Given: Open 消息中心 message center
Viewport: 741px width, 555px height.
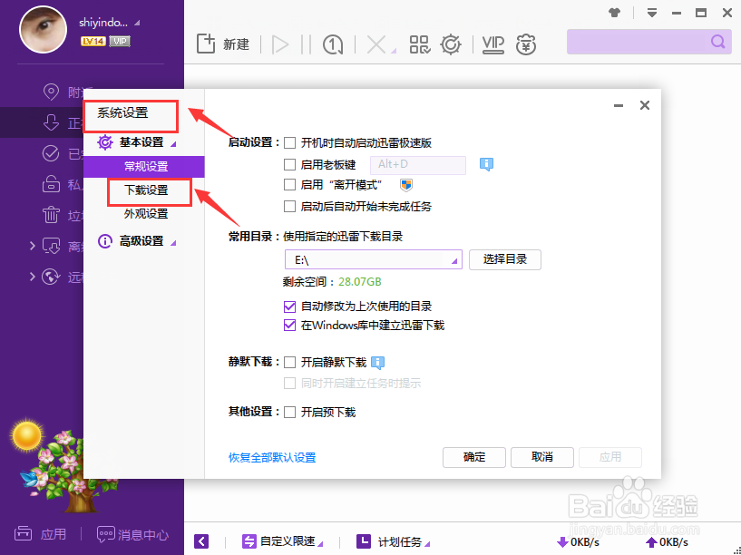Looking at the screenshot, I should pyautogui.click(x=132, y=534).
